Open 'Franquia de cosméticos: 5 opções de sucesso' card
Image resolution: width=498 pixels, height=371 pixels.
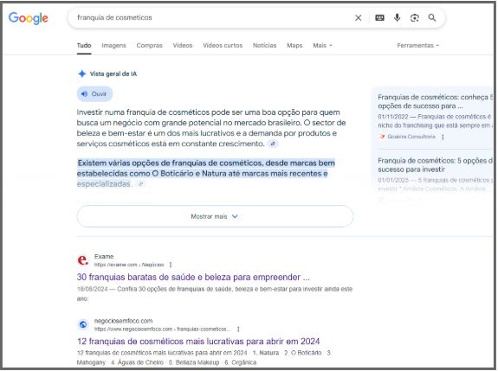[435, 165]
